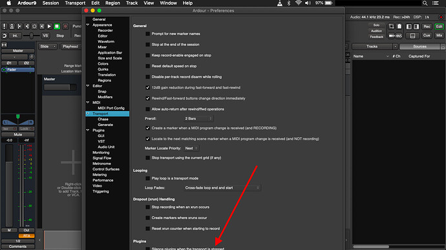
Task: Click the auto-return arrow icon below panic
Action: pyautogui.click(x=5, y=36)
